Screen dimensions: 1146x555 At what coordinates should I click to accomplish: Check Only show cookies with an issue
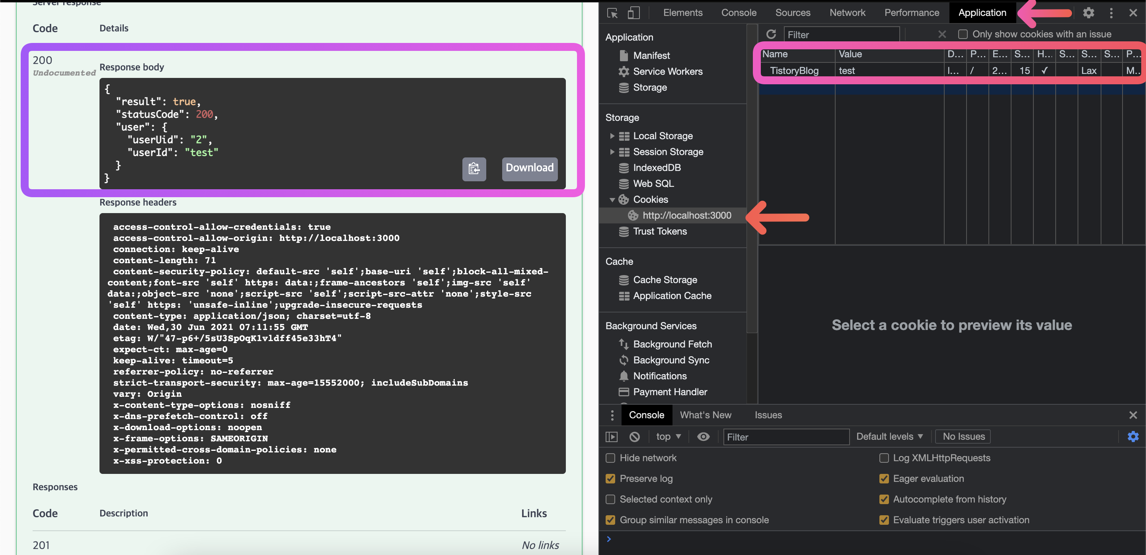point(962,34)
